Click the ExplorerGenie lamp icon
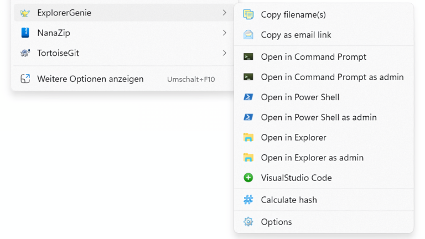Screen dimensions: 425x239 click(25, 13)
